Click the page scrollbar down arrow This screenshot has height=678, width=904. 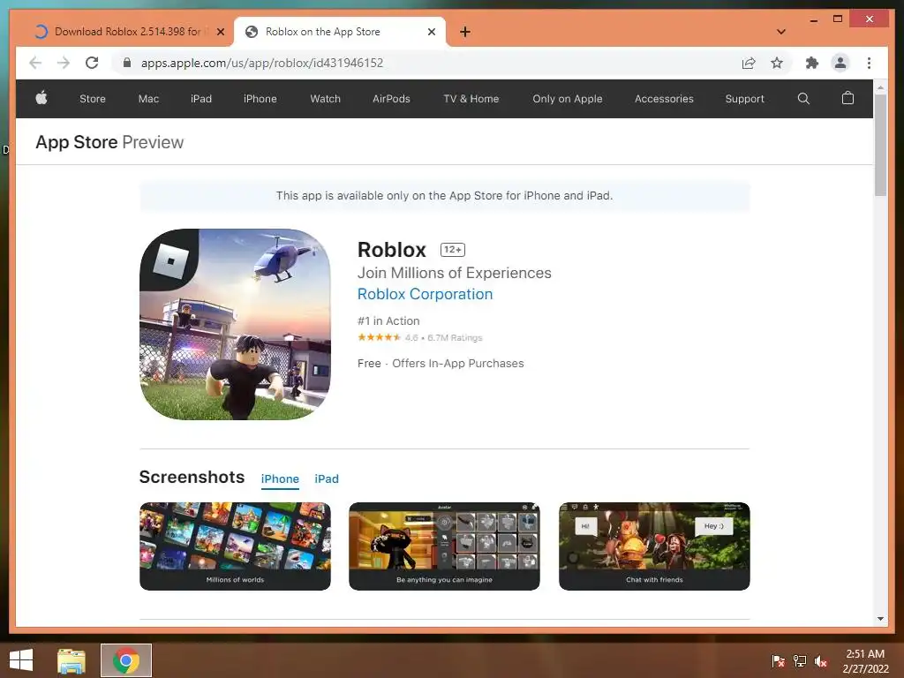pos(880,619)
